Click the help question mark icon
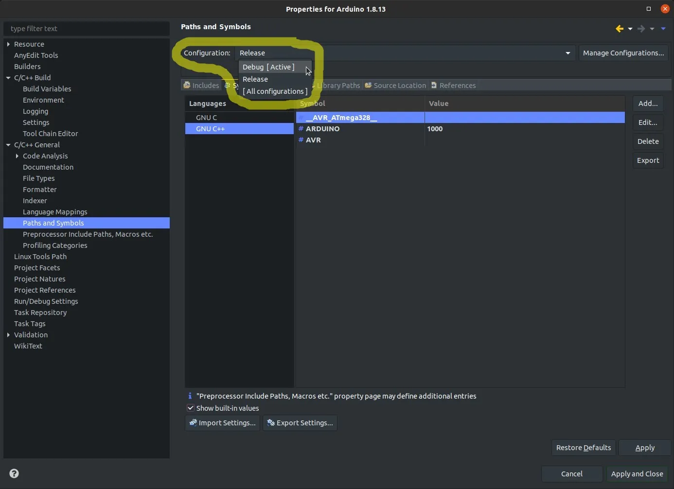 pos(14,473)
